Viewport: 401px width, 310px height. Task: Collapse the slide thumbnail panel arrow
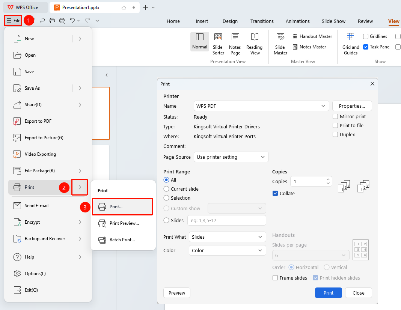pyautogui.click(x=107, y=75)
